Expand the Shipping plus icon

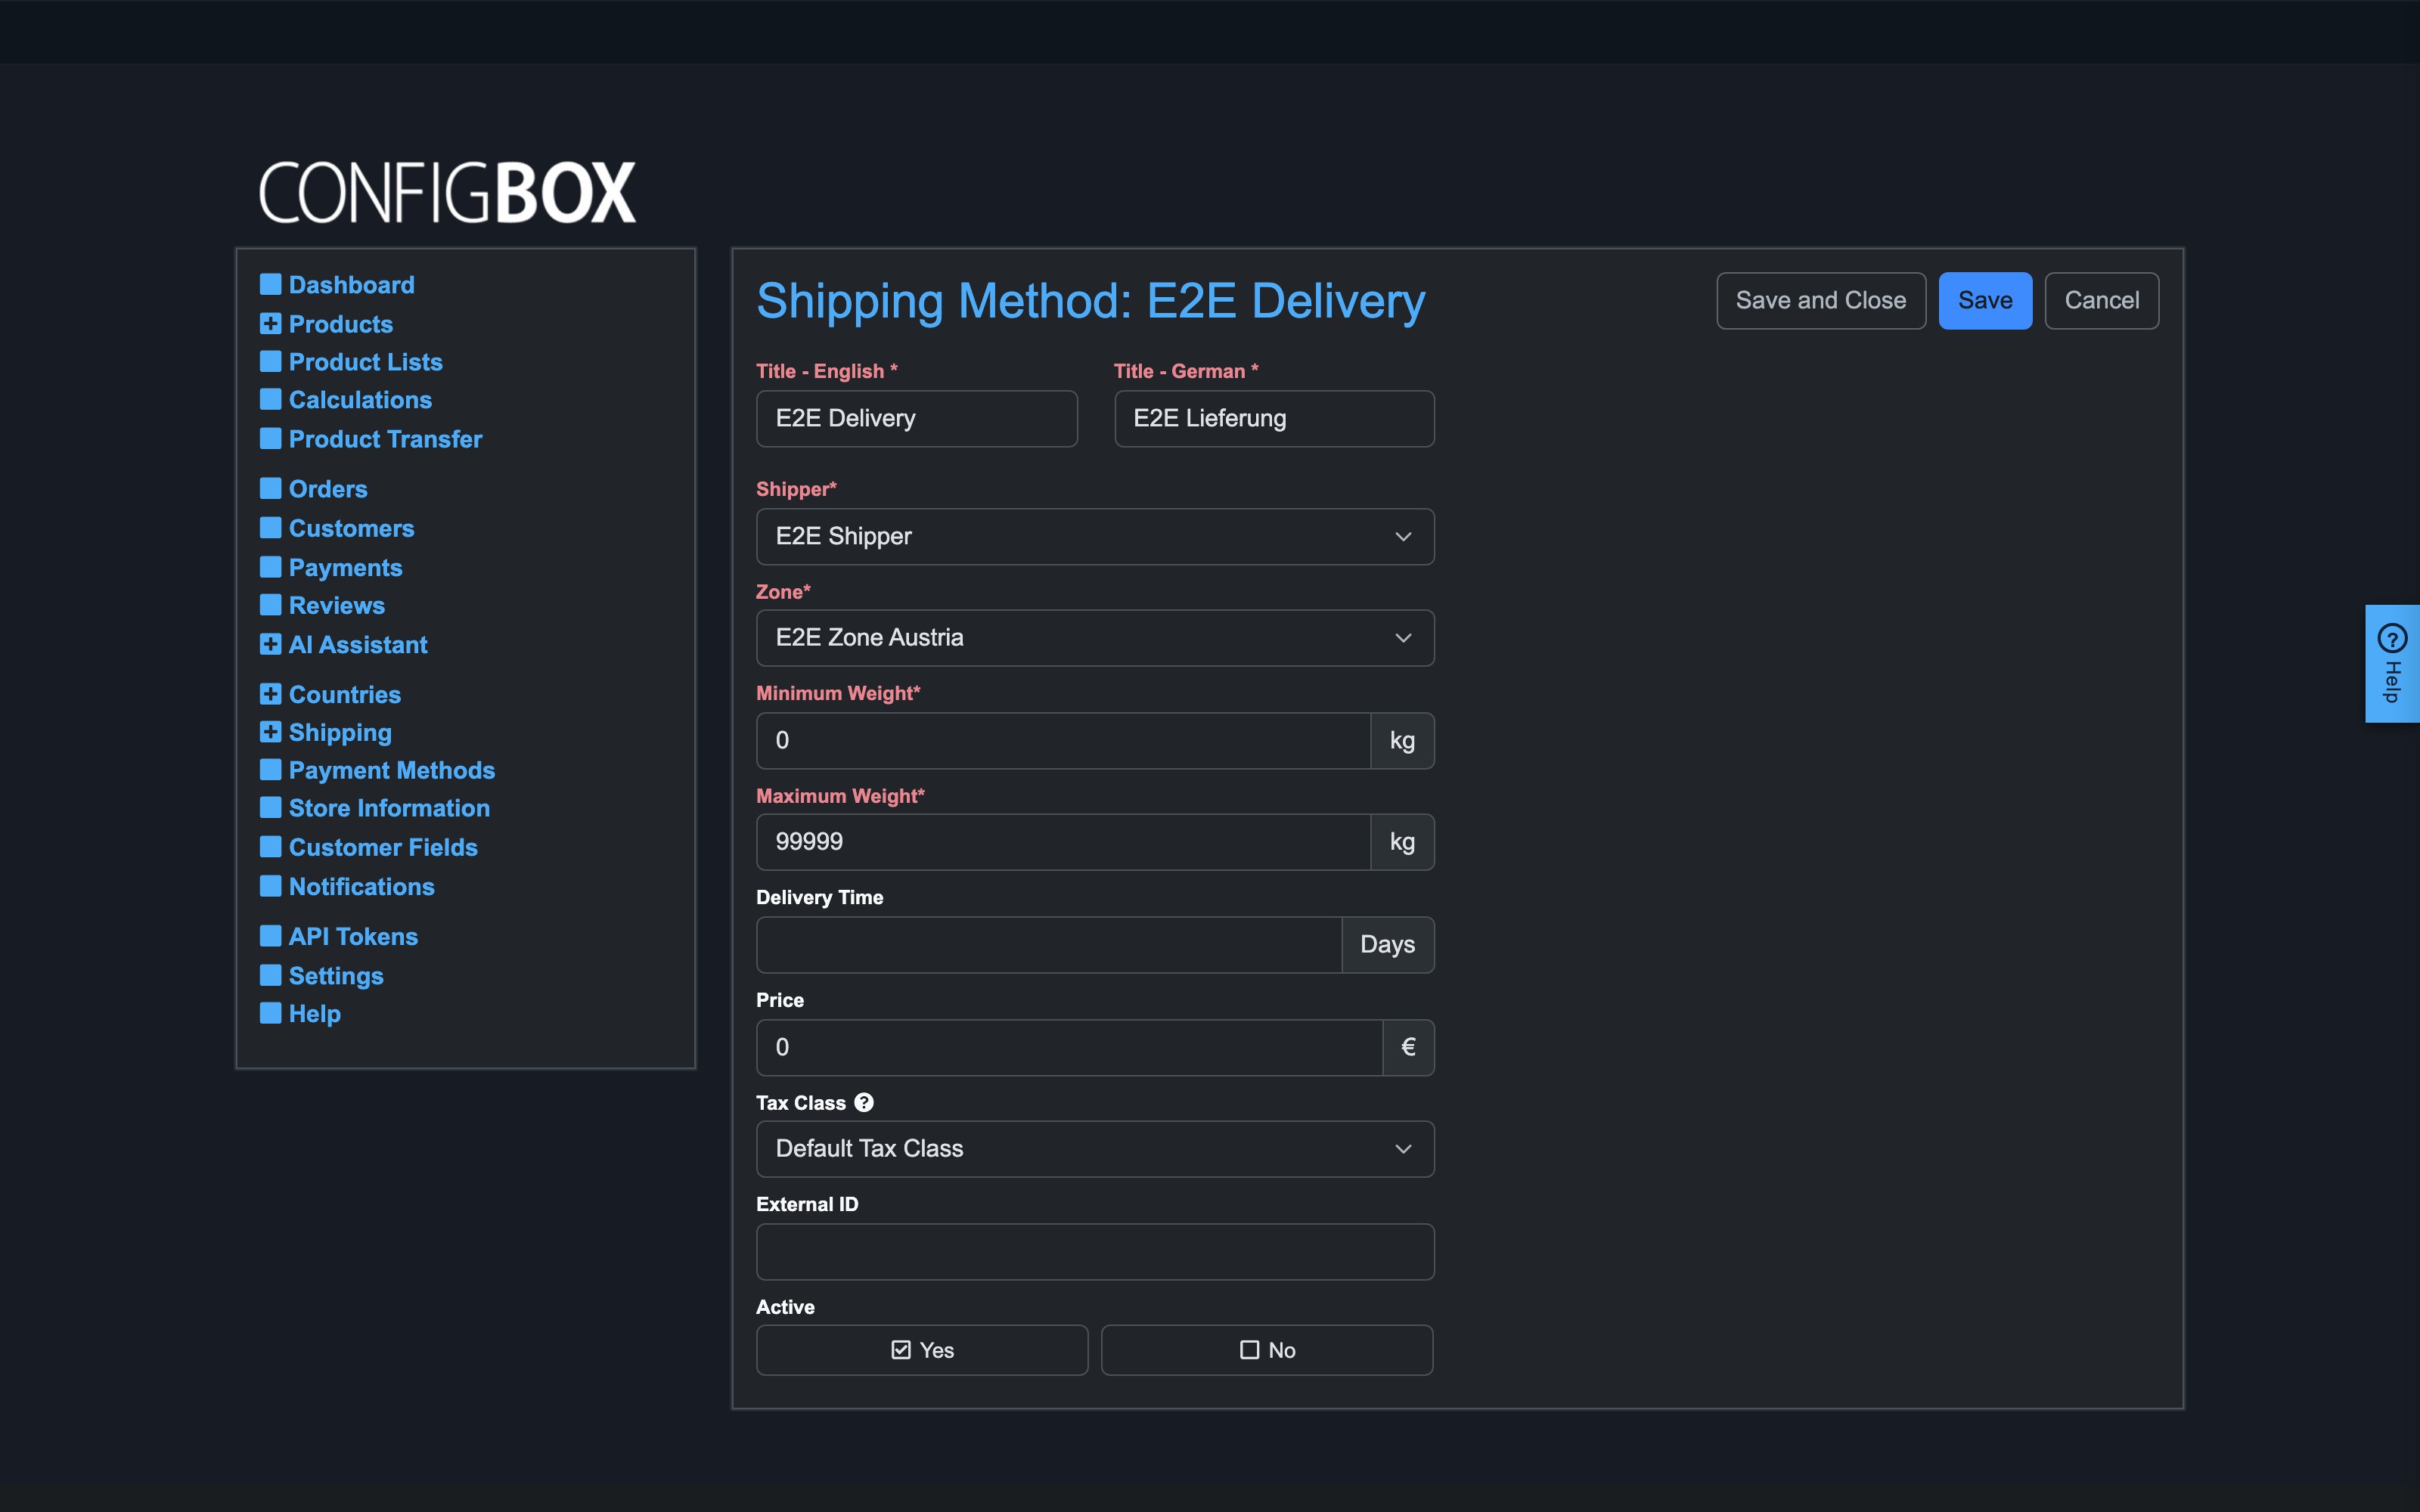(x=270, y=732)
